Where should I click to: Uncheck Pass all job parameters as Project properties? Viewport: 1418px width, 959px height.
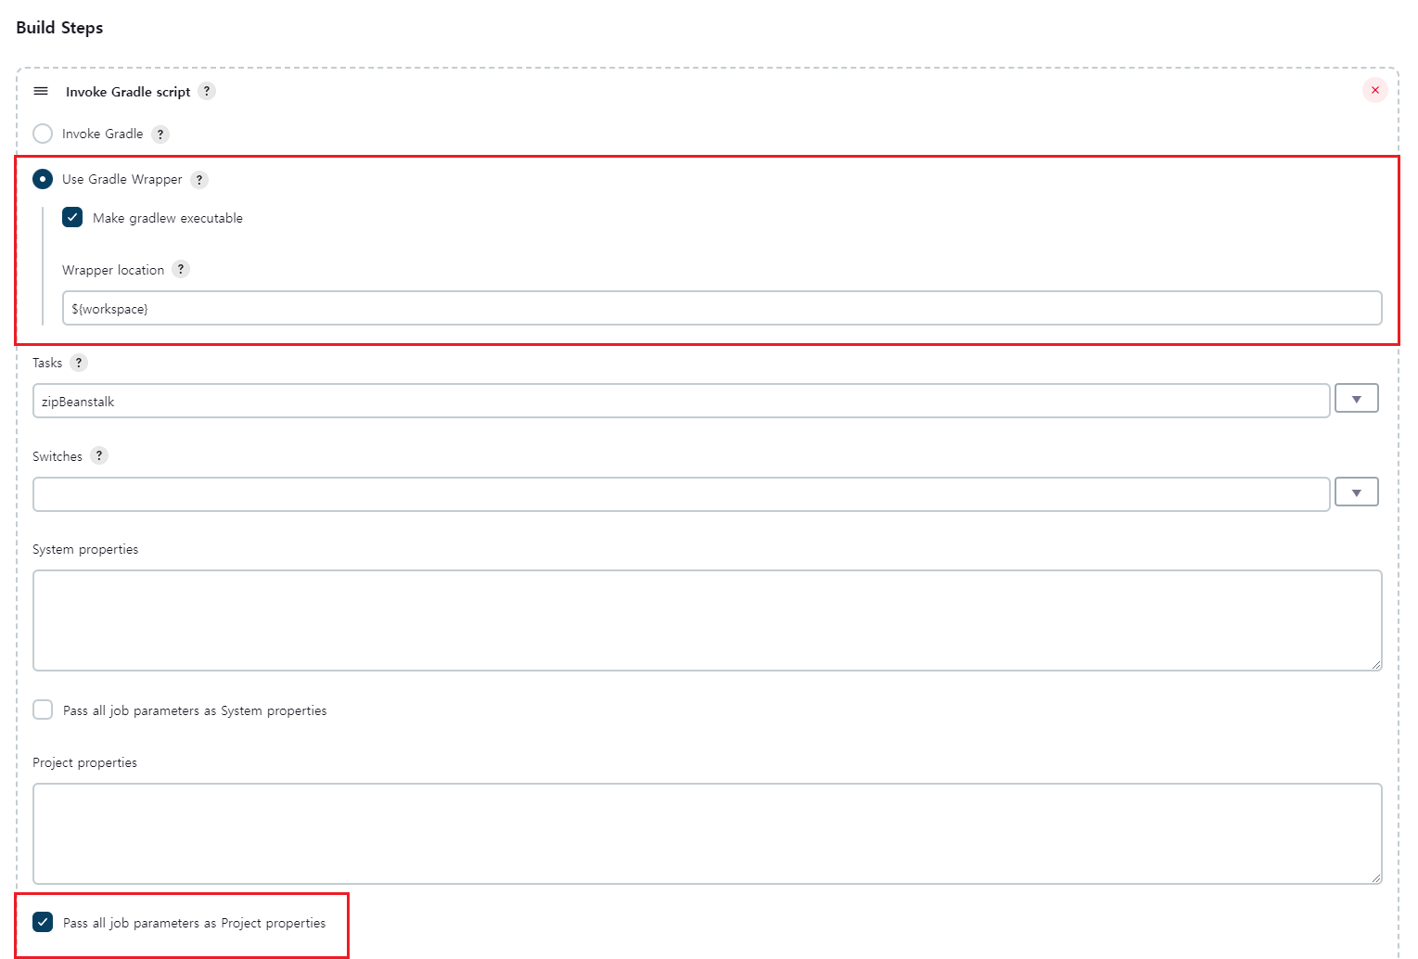pyautogui.click(x=43, y=922)
